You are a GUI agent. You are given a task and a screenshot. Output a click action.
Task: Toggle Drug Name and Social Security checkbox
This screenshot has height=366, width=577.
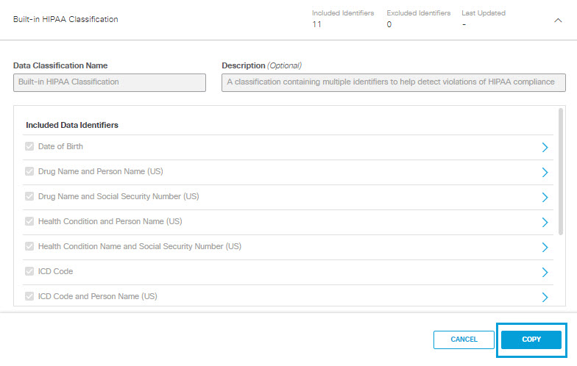(x=29, y=196)
